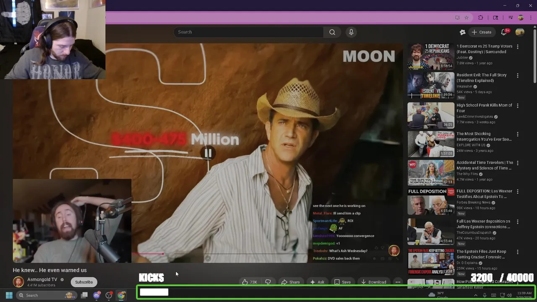Open the Windows Start menu
The width and height of the screenshot is (537, 302).
pos(9,295)
